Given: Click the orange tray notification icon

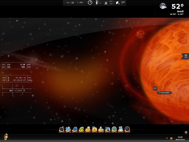Looking at the screenshot, I should (x=171, y=138).
